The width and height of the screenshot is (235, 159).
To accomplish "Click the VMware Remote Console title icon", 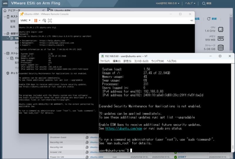I will pyautogui.click(x=22, y=14).
